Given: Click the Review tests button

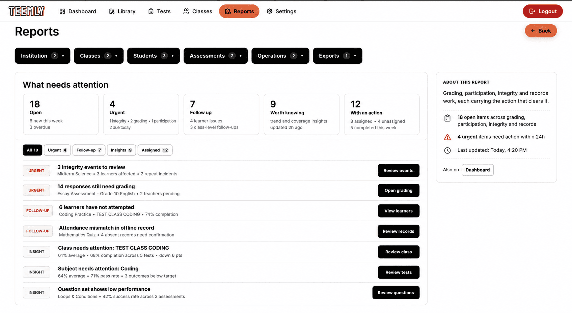Looking at the screenshot, I should click(399, 272).
